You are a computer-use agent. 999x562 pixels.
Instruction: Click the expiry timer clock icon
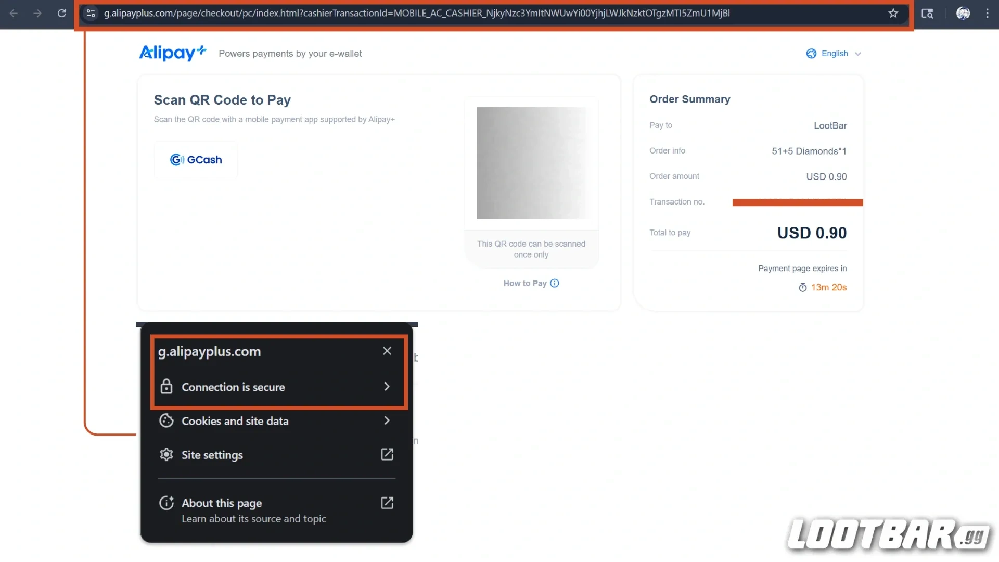coord(803,287)
